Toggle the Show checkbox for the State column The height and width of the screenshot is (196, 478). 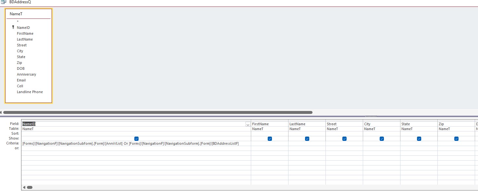[419, 139]
